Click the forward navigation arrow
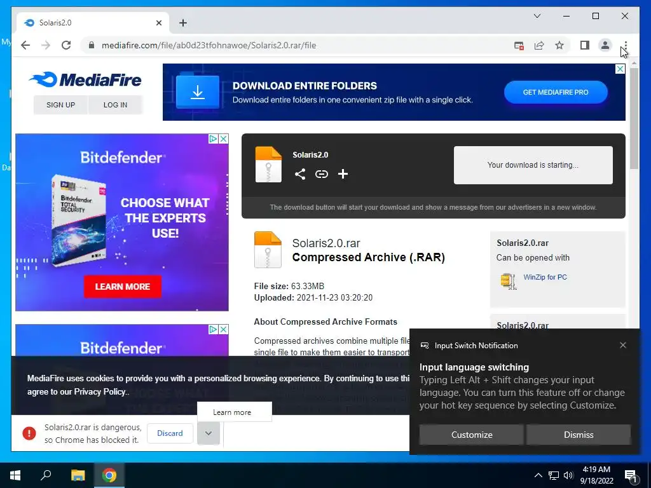This screenshot has height=488, width=651. pos(46,45)
